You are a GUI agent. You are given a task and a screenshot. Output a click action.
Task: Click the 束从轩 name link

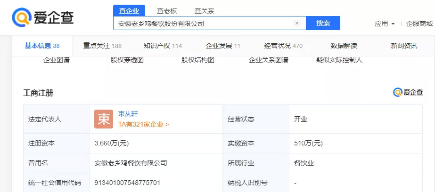pos(128,114)
